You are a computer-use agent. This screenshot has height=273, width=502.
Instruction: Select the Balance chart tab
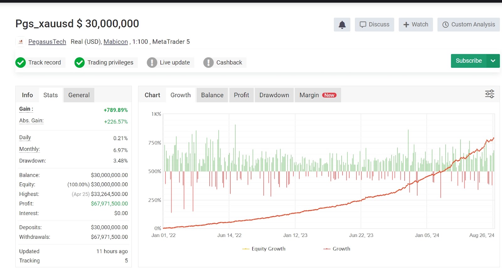(x=212, y=95)
